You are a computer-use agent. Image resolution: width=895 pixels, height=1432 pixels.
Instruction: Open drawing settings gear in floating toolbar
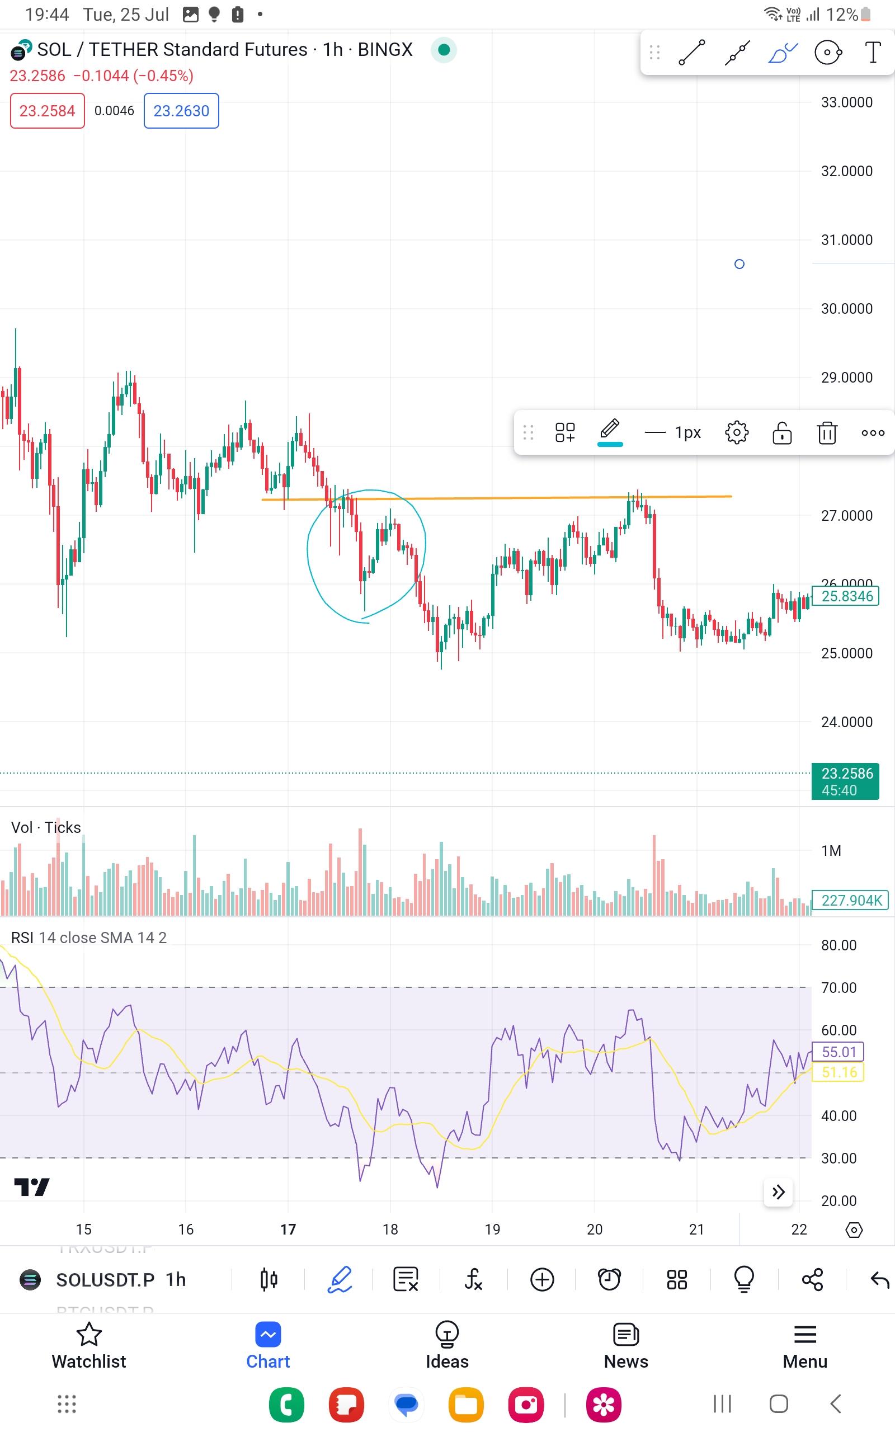point(736,432)
